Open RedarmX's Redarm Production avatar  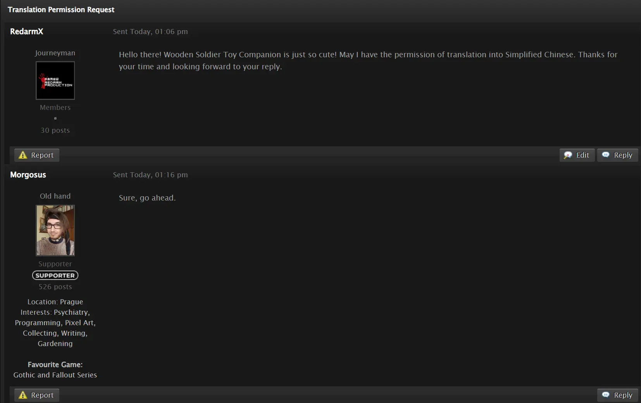55,81
